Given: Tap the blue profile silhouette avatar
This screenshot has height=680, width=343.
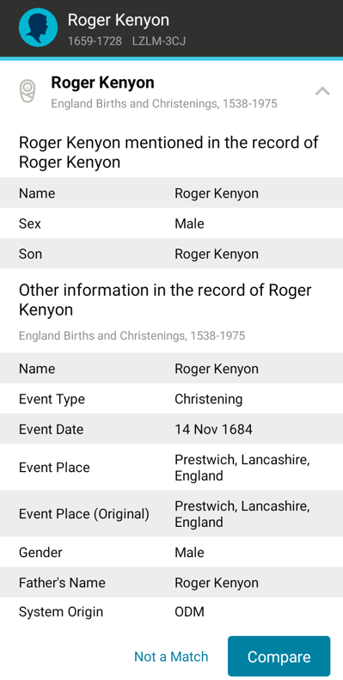Looking at the screenshot, I should point(38,28).
